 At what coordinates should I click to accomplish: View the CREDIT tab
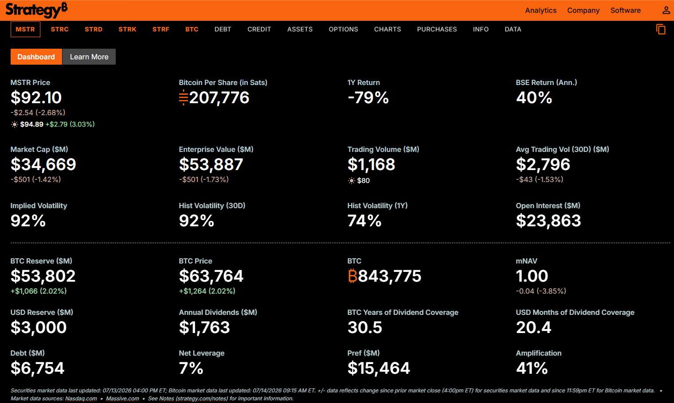(259, 29)
